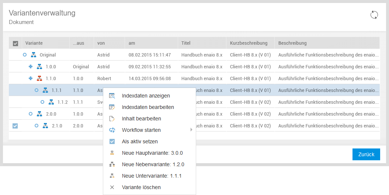Expand variant 1.0.0 with the plus sign
Viewport: 389px width, 195px height.
31,67
